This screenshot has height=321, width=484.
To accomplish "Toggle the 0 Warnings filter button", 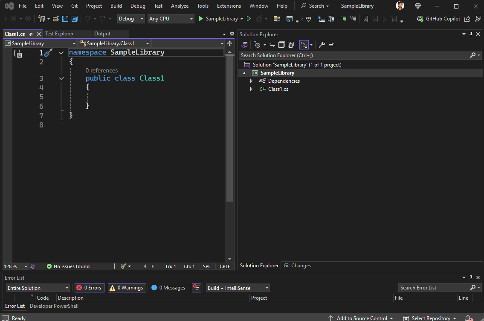I will (127, 288).
